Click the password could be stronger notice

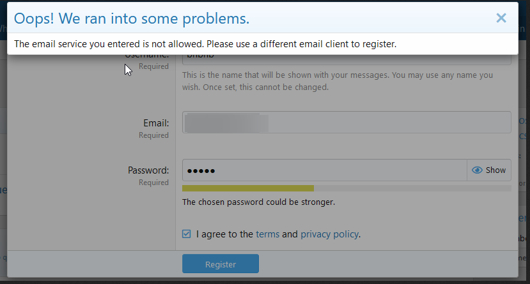click(258, 202)
